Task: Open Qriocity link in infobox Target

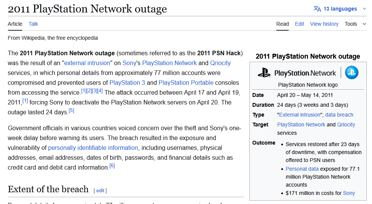Action: 346,125
